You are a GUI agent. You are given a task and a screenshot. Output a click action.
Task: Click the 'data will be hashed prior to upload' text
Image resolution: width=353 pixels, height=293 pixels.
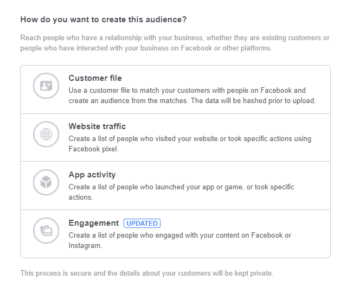pos(260,101)
